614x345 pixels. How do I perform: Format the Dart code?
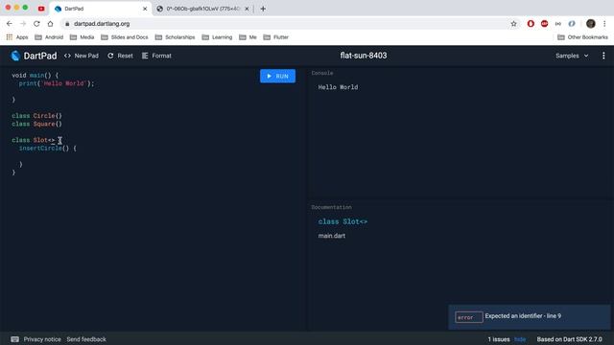coord(156,56)
